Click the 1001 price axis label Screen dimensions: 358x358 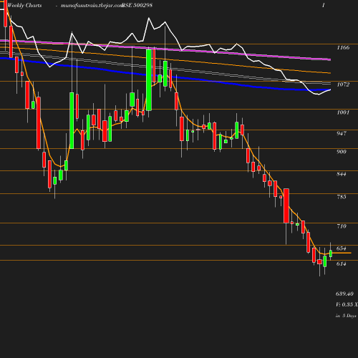click(343, 112)
